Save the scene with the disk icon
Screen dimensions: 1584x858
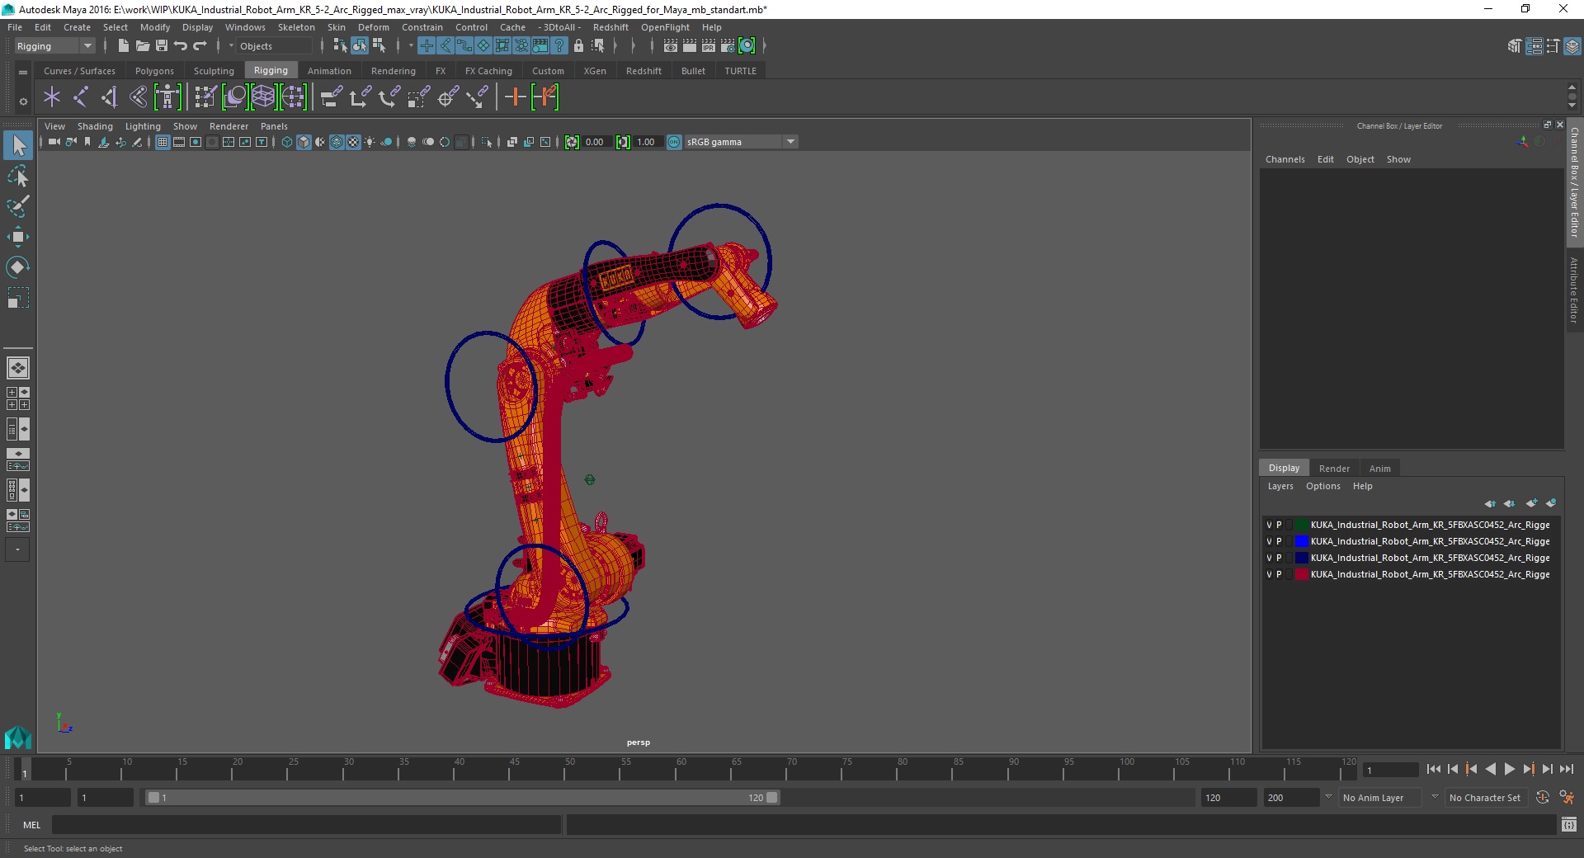(162, 46)
